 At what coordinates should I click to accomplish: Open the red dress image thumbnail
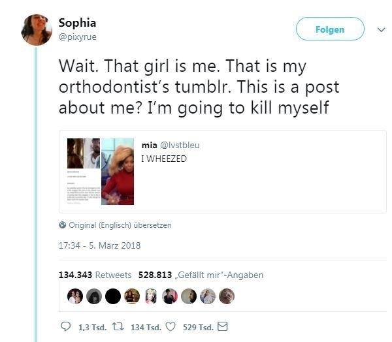(x=118, y=172)
